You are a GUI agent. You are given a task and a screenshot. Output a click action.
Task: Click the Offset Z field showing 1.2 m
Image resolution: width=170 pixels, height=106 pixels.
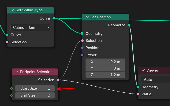[x=105, y=75]
